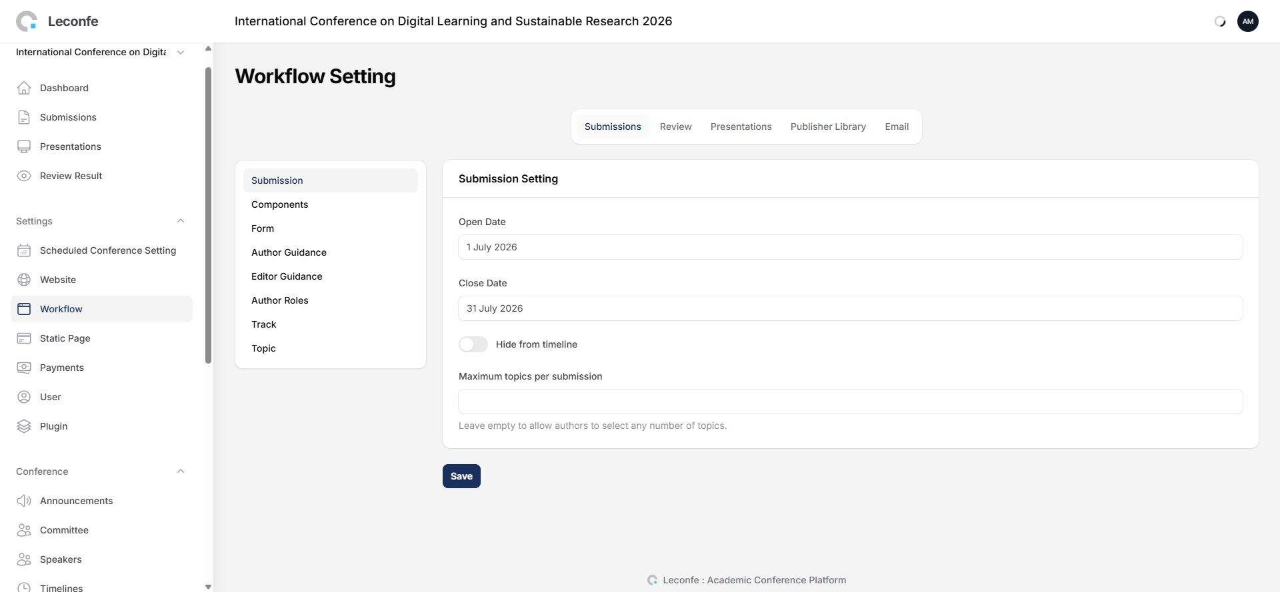Click the loading spinner icon in header
This screenshot has height=592, width=1280.
[x=1219, y=21]
